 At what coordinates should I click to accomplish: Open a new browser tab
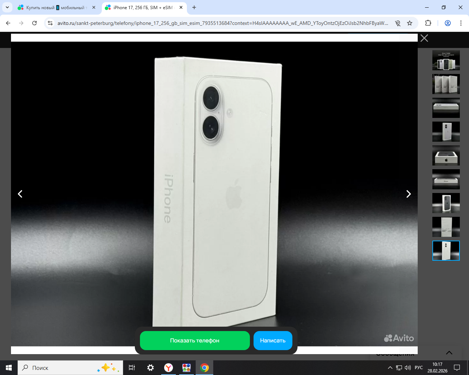point(194,7)
